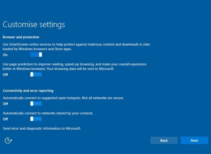Click the 'Off' label beside page prediction toggle
The height and width of the screenshot is (154, 211).
coord(5,75)
